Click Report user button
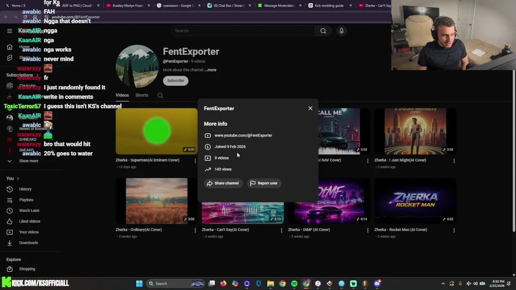 [x=264, y=183]
